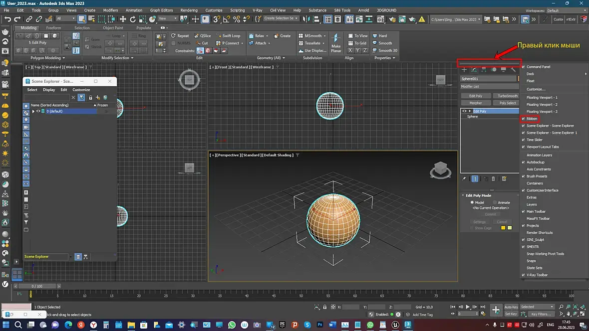Expand the 0 (default) layer tree item

pos(33,111)
